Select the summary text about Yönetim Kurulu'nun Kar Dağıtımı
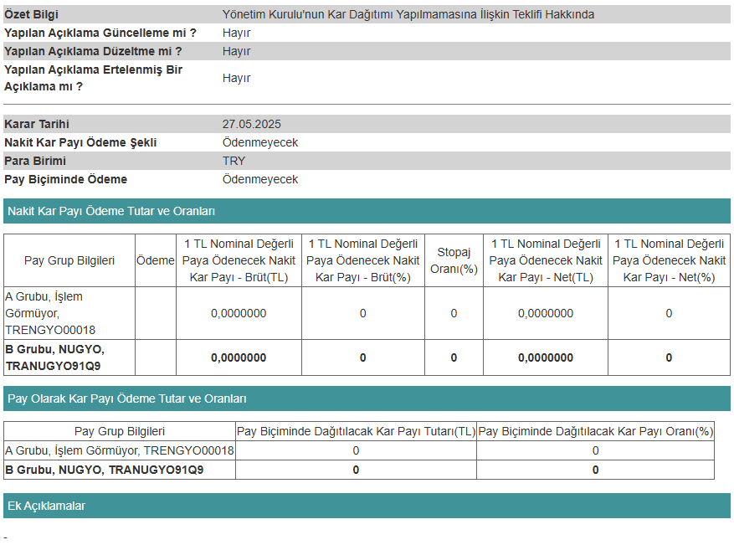Screen dimensions: 734x545 tap(408, 14)
